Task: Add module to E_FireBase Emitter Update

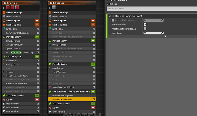Action: tap(93, 25)
